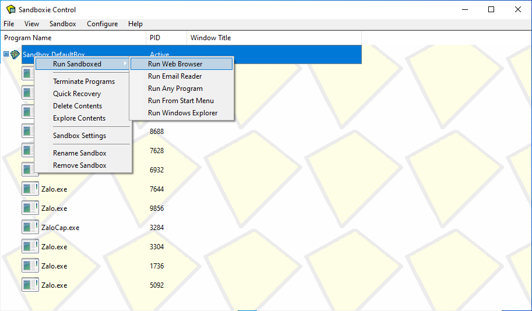The height and width of the screenshot is (311, 532).
Task: Click the Sandboxie Control title bar icon
Action: pos(10,9)
